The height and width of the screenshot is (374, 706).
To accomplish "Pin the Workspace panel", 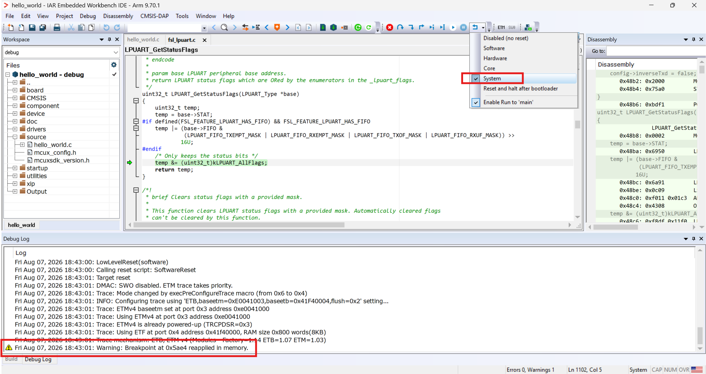I will pos(109,40).
